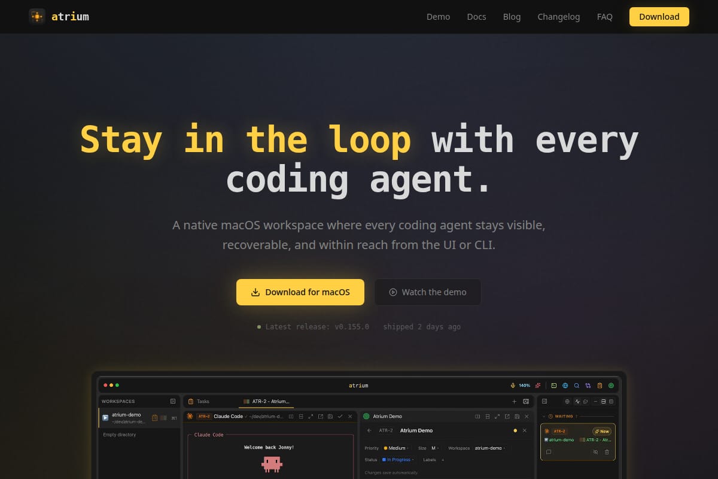Collapse the Waiting section chevron
The image size is (718, 479).
point(544,416)
